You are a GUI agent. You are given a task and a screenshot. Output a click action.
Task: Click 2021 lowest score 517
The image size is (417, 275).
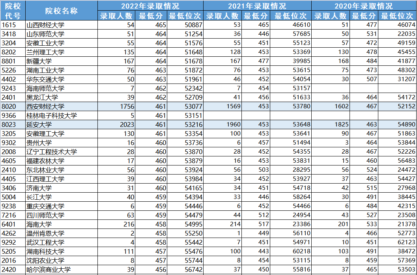[256, 224]
